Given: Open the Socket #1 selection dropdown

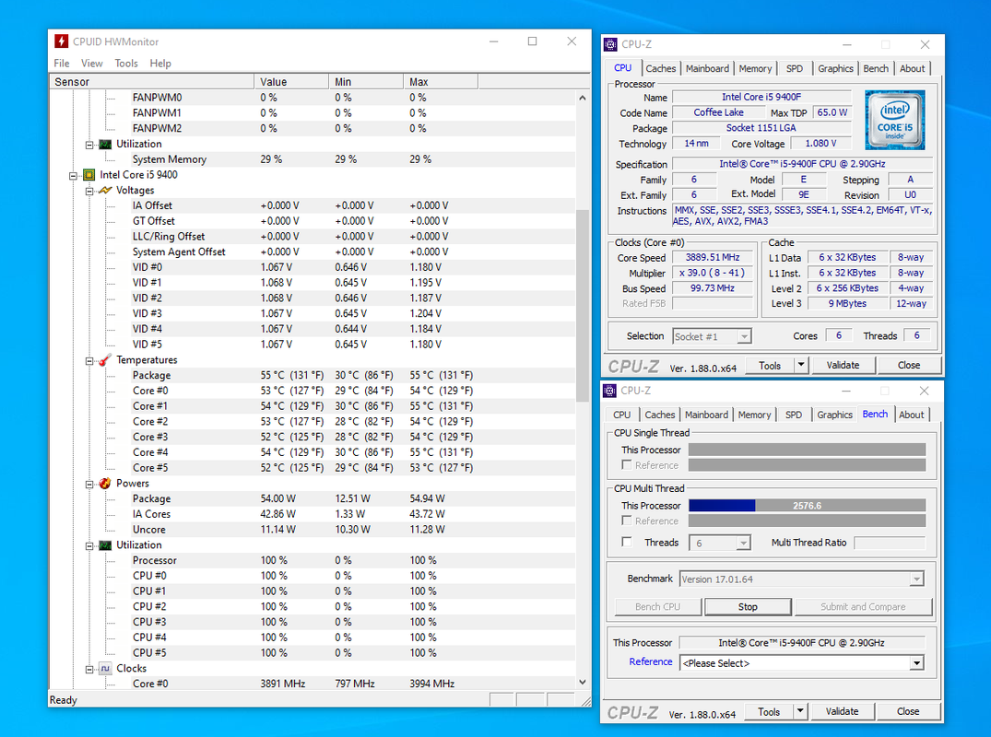Looking at the screenshot, I should 744,336.
